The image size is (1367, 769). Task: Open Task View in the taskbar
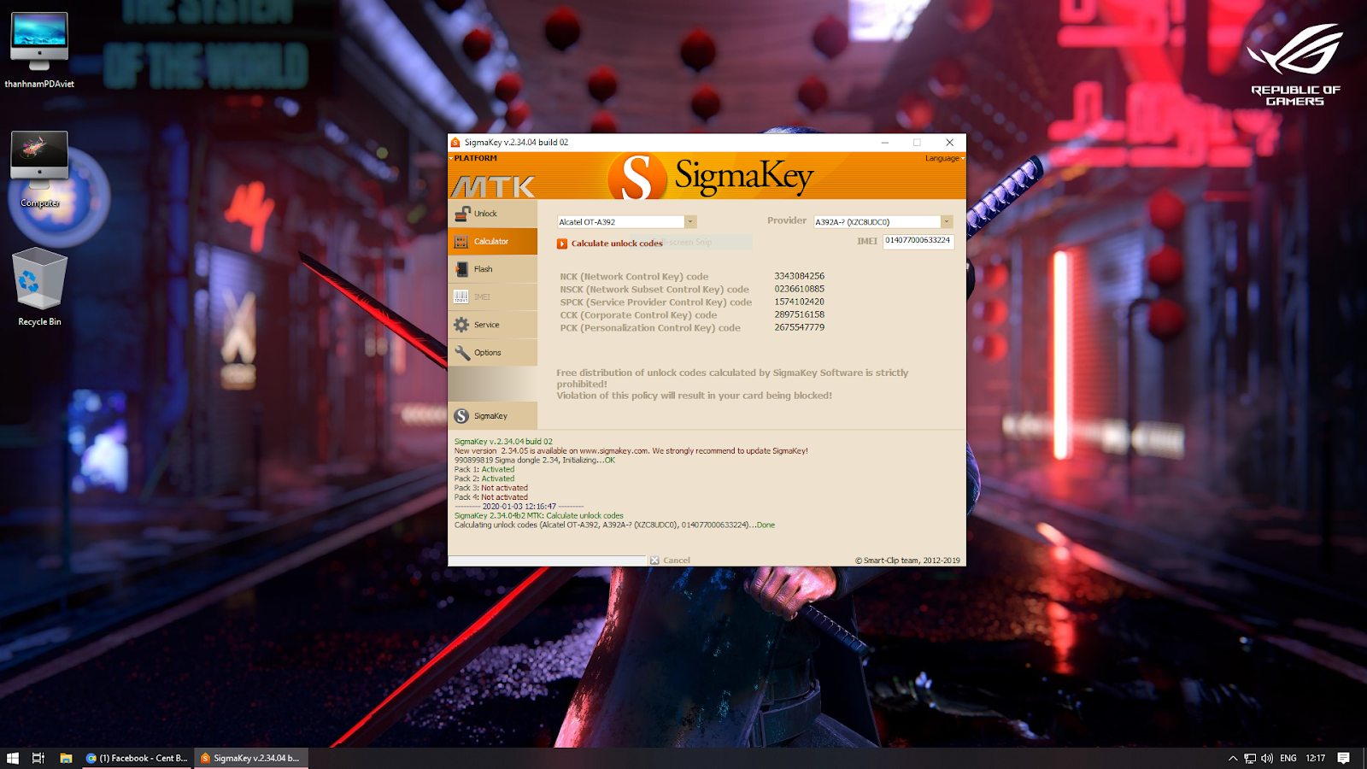pos(38,758)
